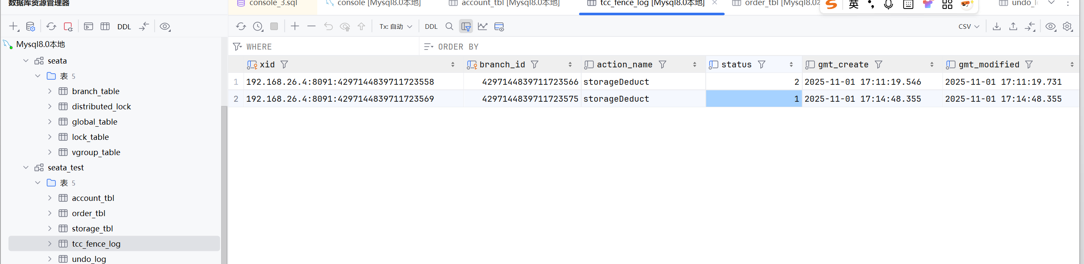The height and width of the screenshot is (264, 1084).
Task: Open the Show Chart icon
Action: pyautogui.click(x=482, y=26)
